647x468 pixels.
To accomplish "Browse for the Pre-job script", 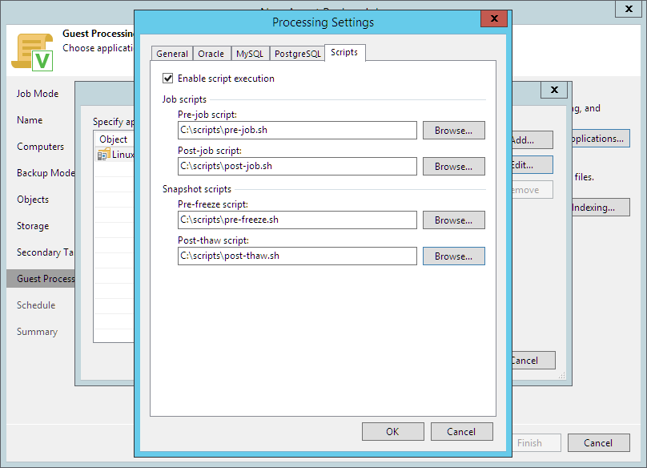I will click(453, 130).
